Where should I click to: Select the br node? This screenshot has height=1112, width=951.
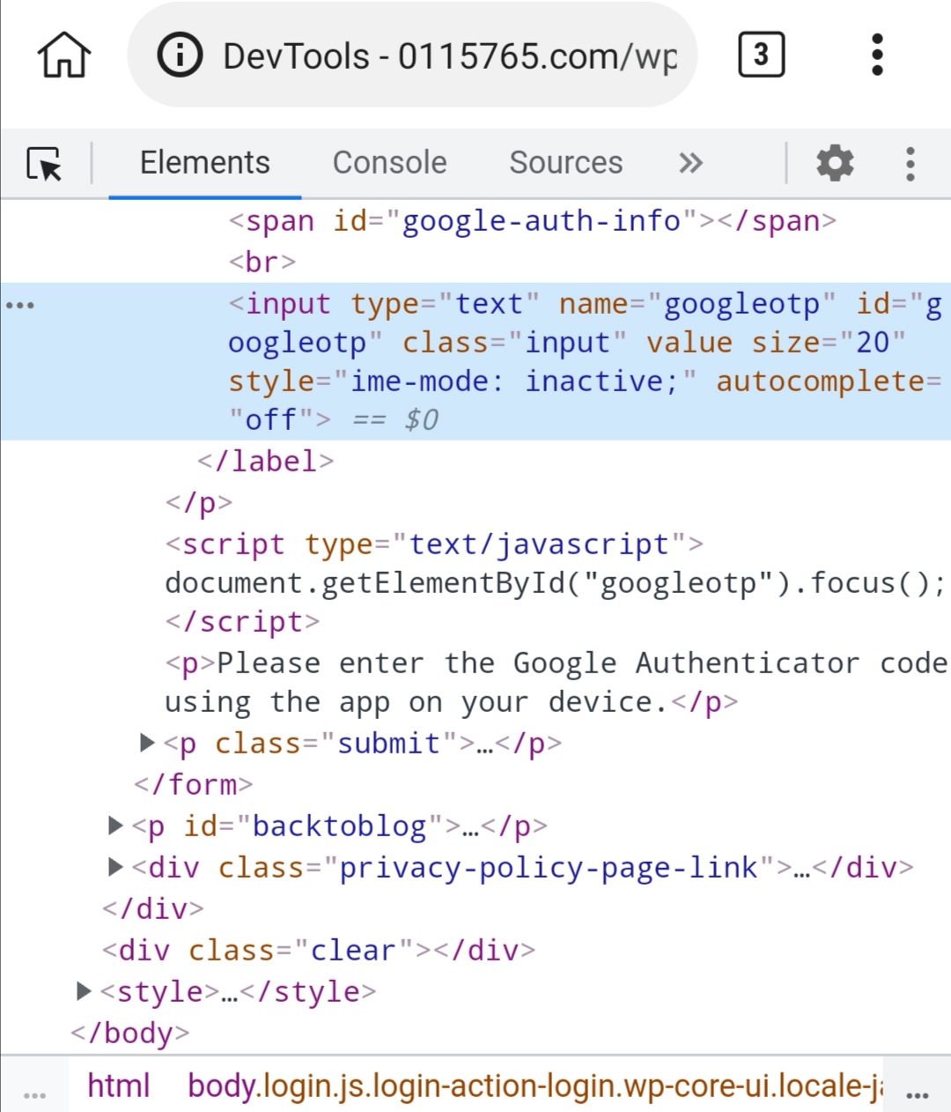tap(262, 262)
